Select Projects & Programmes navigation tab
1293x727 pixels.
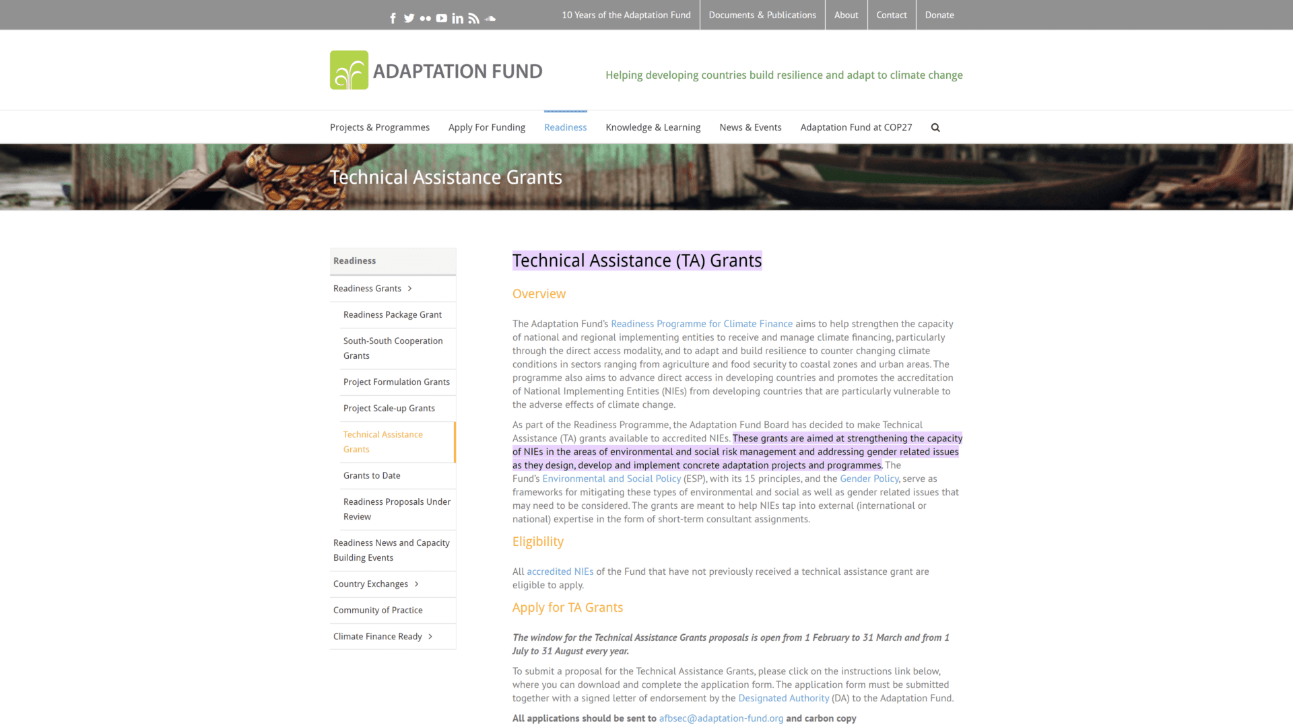(x=379, y=127)
